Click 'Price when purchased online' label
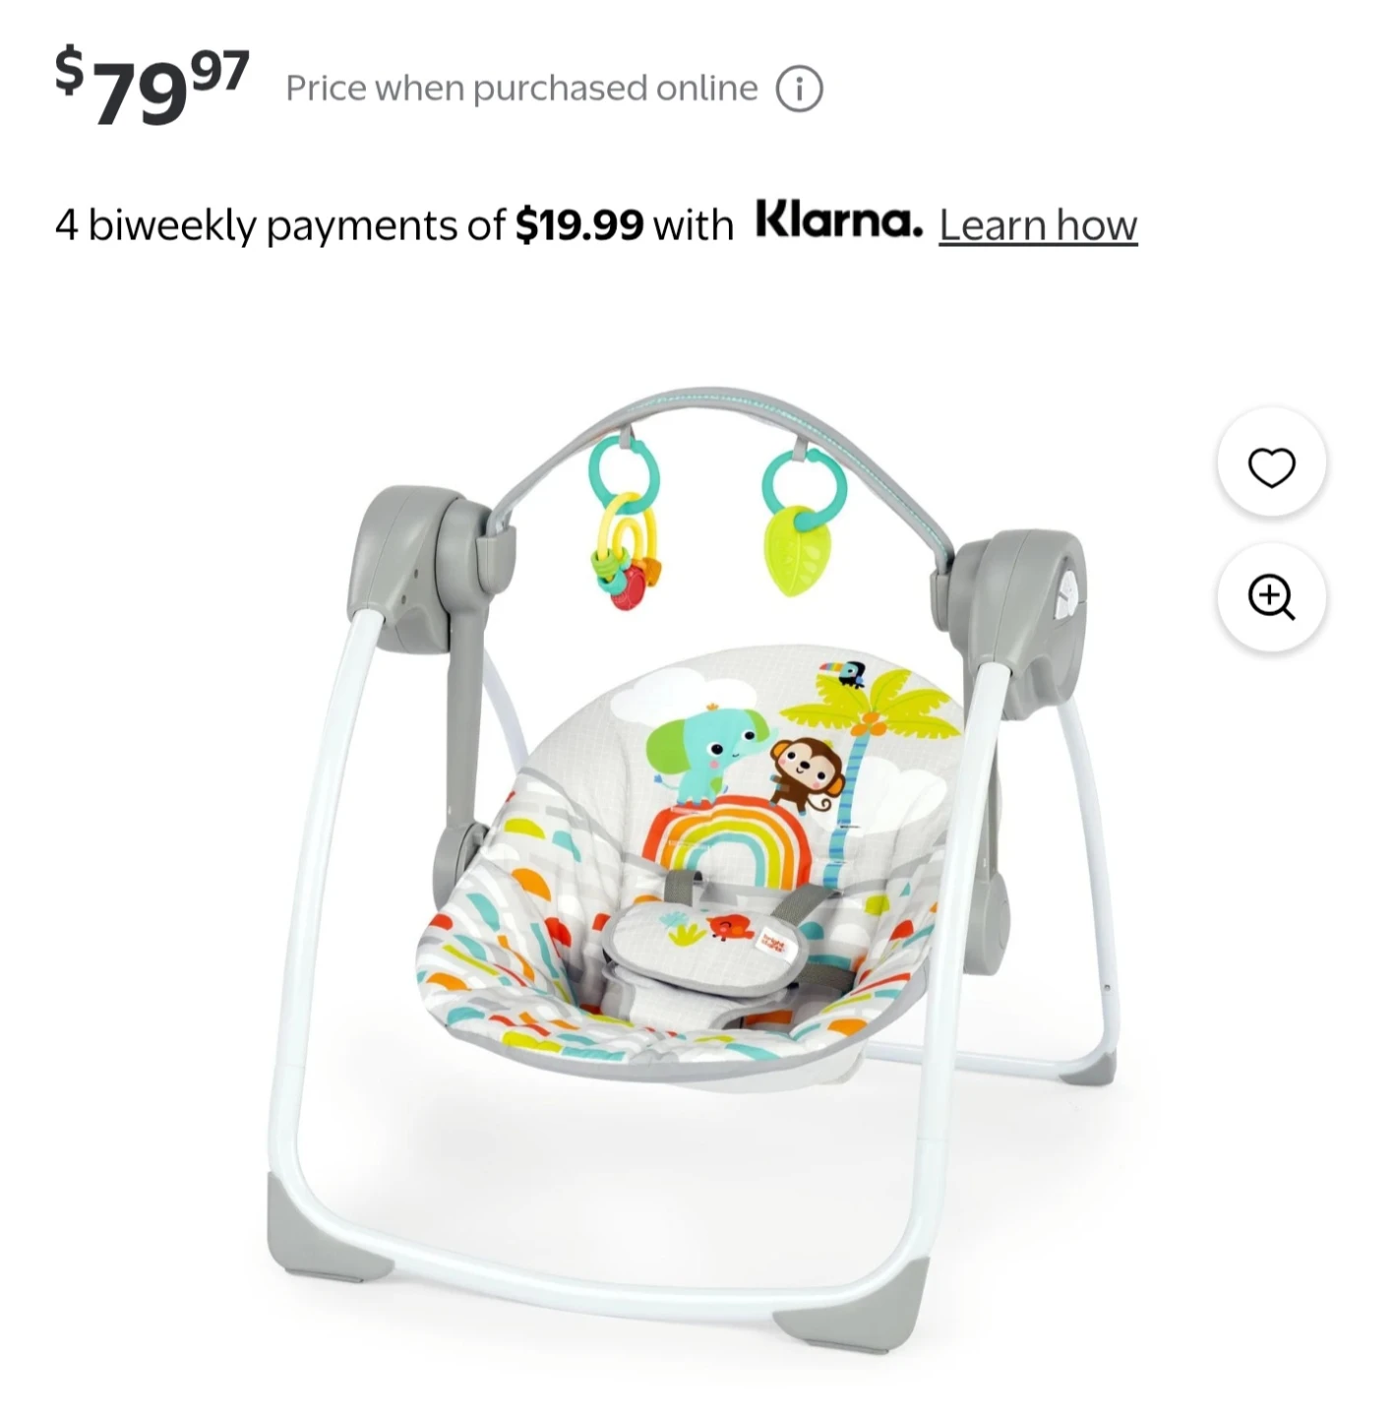 pos(521,89)
